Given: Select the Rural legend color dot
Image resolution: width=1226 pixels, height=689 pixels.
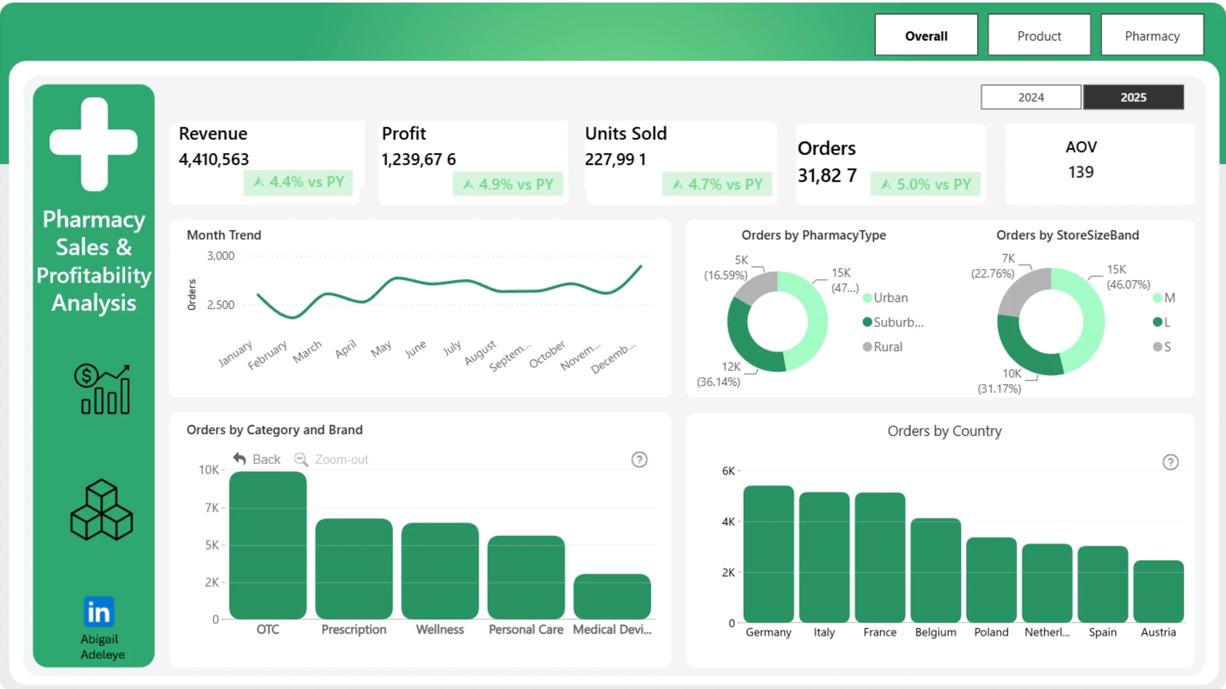Looking at the screenshot, I should click(867, 347).
